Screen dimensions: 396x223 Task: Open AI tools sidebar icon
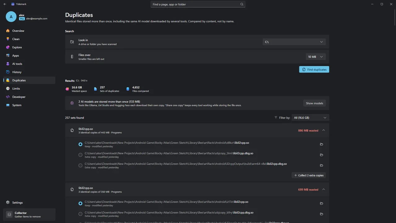[x=8, y=64]
